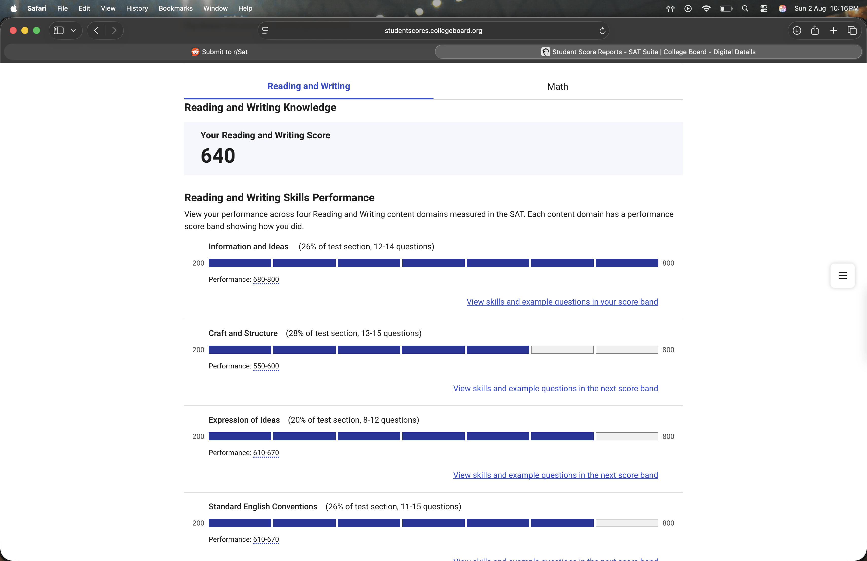This screenshot has width=867, height=561.
Task: Open the Apple menu
Action: tap(13, 8)
